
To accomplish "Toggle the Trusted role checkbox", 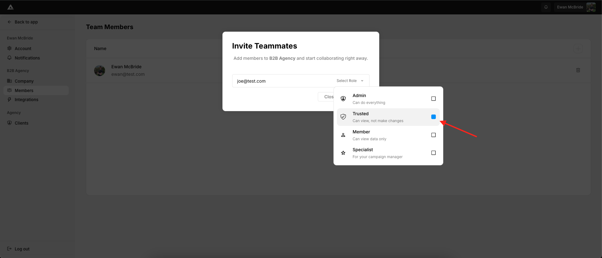I will [433, 117].
